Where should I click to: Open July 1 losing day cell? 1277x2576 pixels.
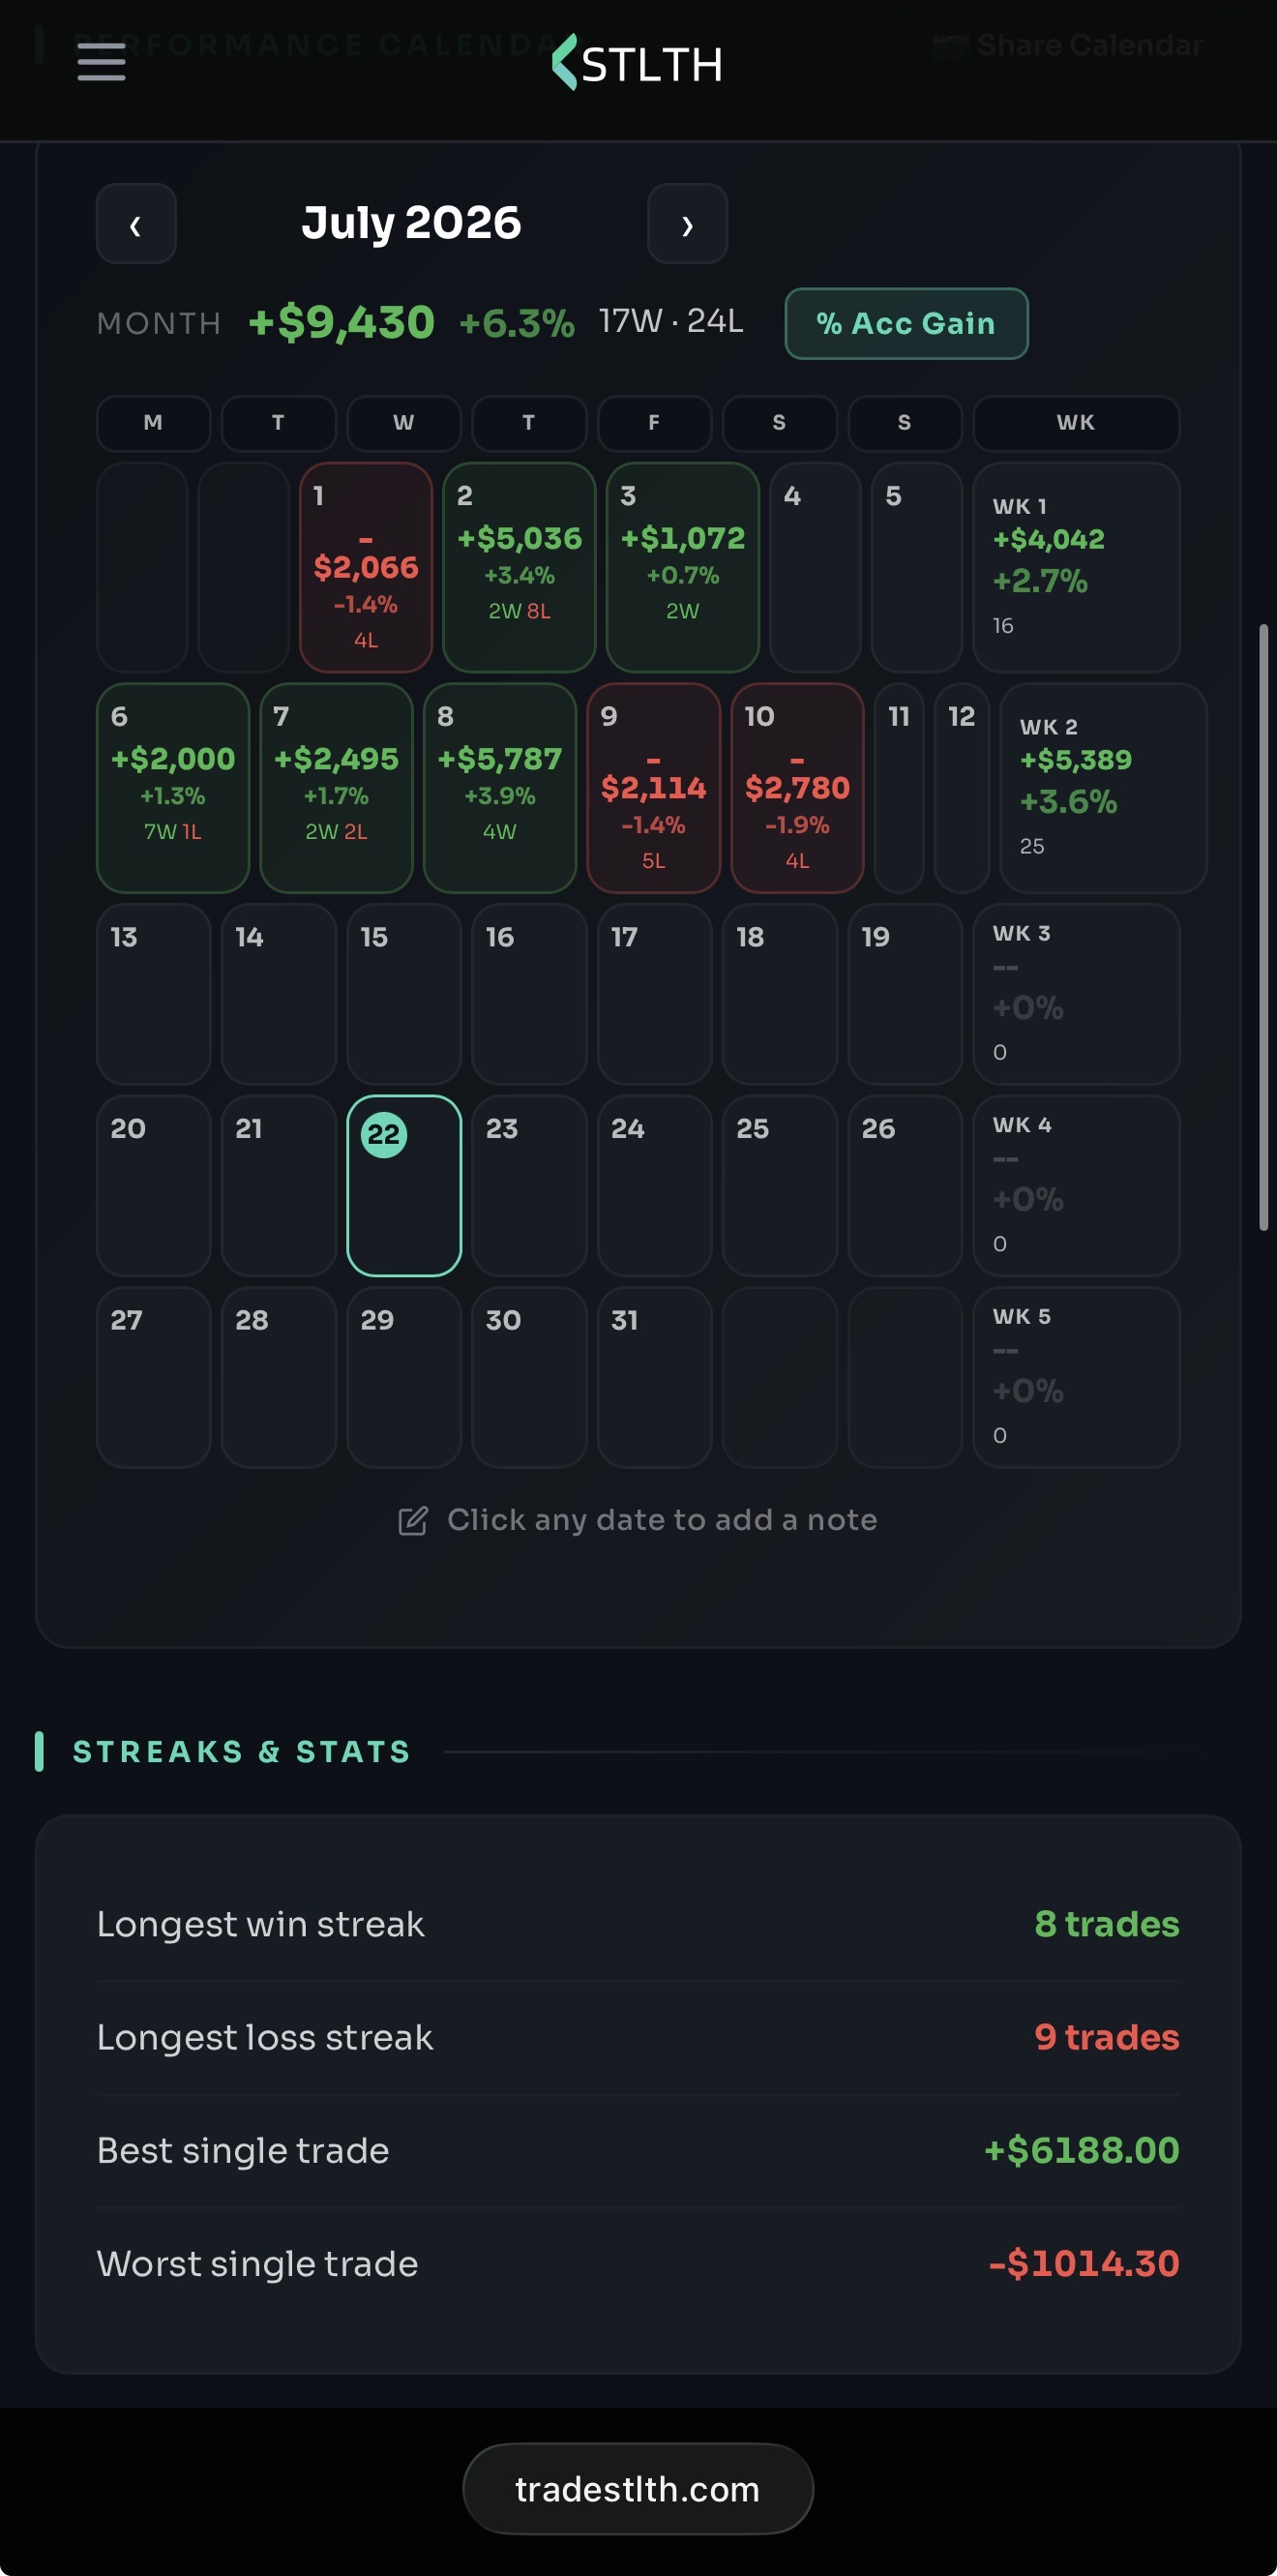click(x=366, y=567)
